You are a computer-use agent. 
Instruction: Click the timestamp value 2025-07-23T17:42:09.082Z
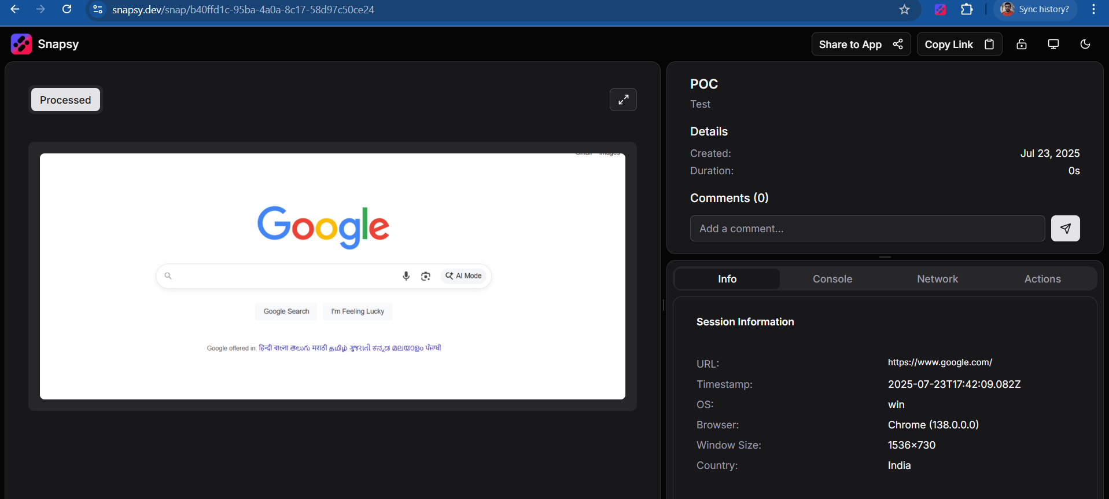955,384
